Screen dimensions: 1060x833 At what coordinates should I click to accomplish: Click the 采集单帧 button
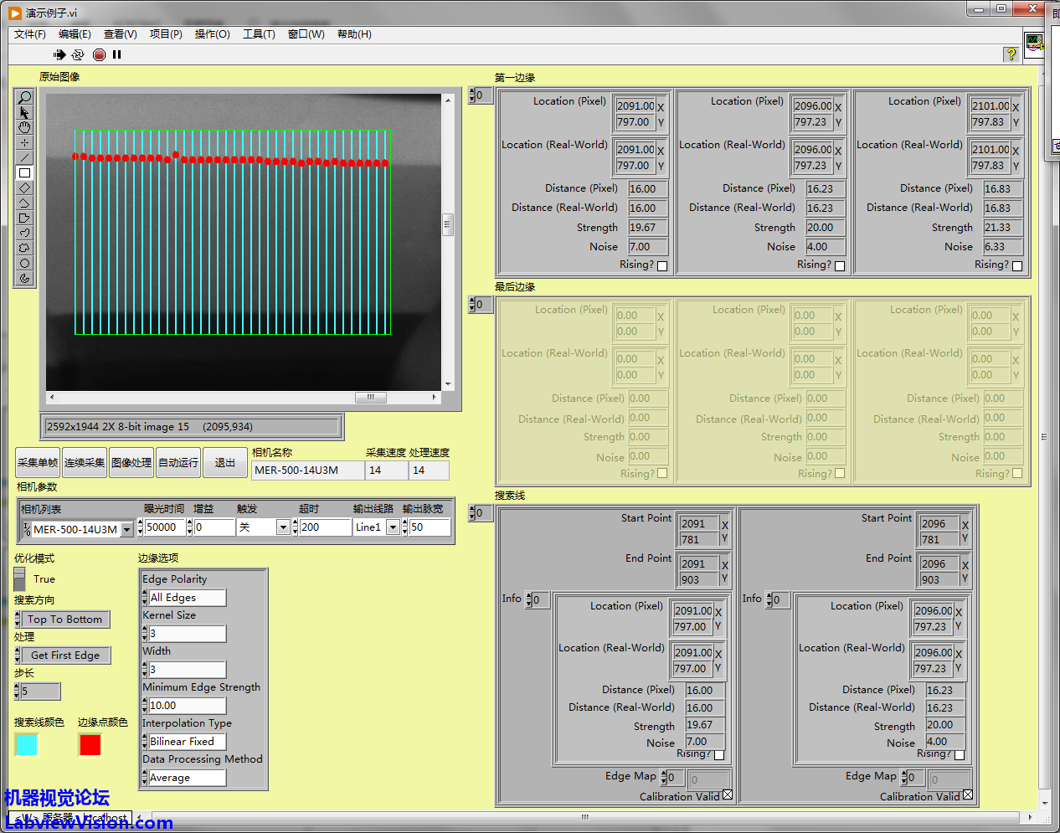tap(38, 462)
